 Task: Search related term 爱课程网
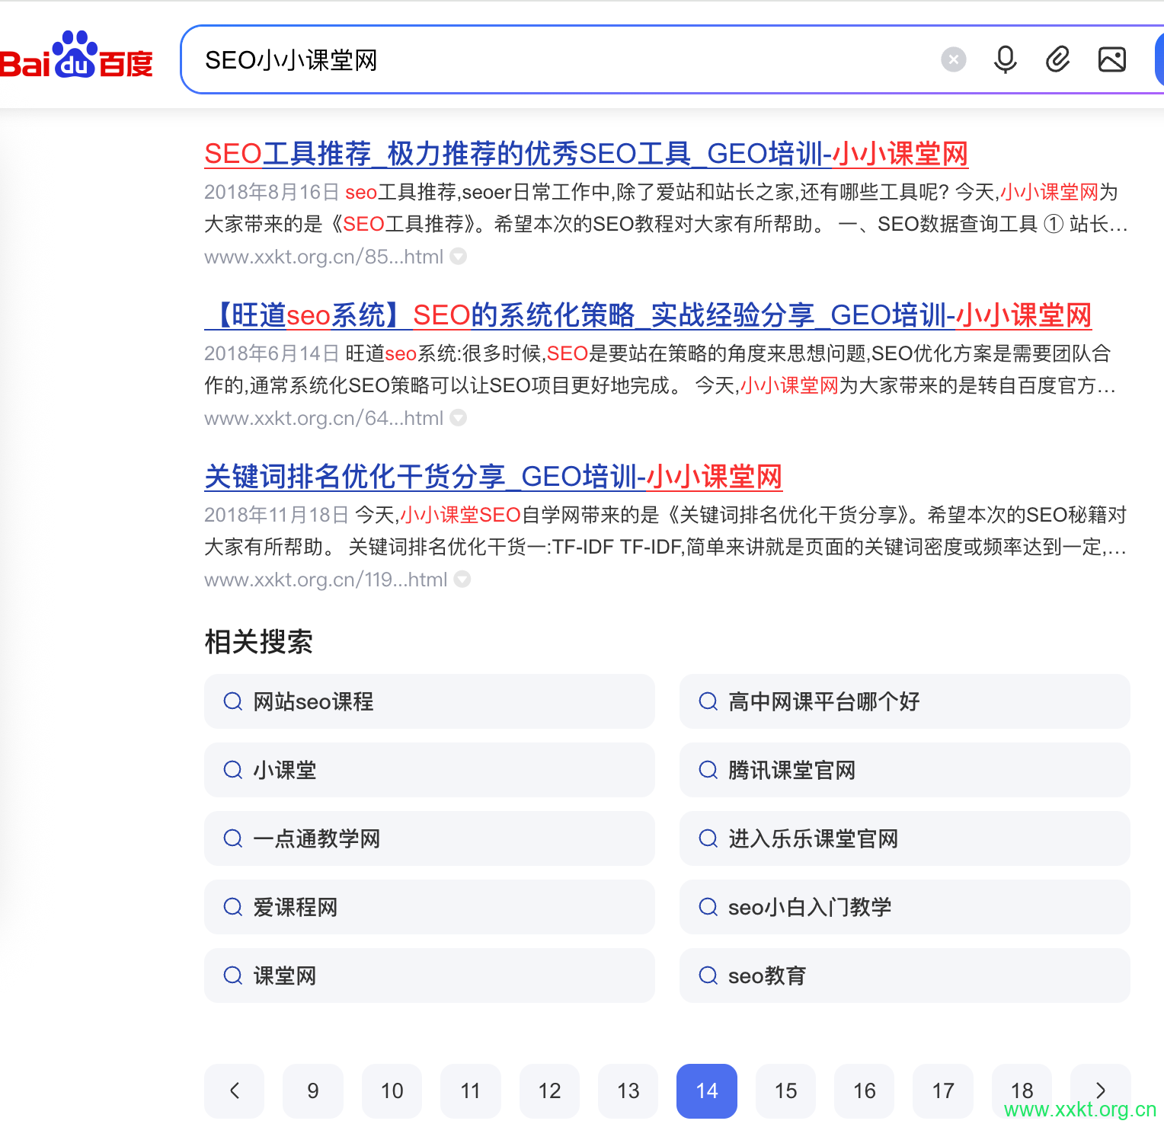430,907
